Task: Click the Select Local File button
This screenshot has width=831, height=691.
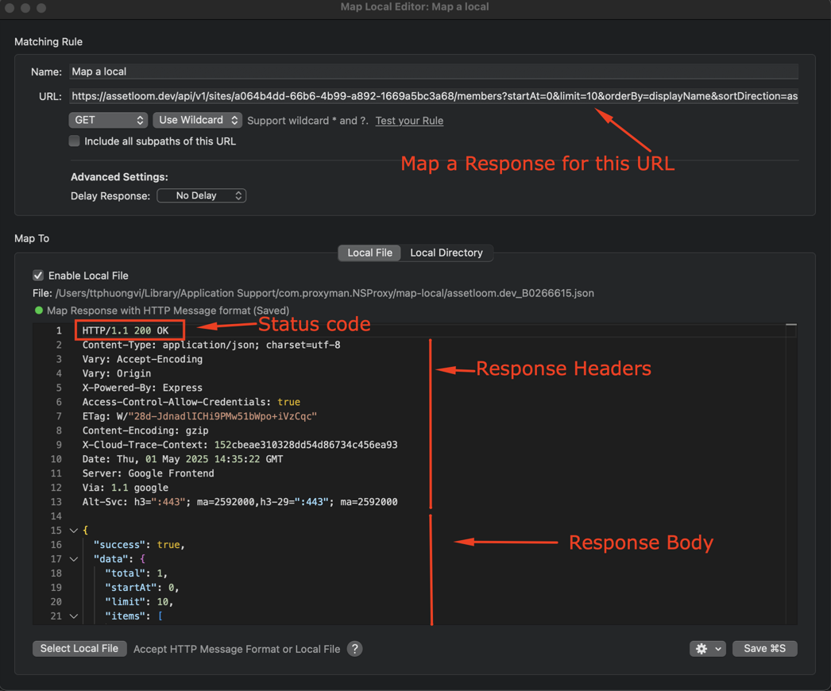Action: [79, 649]
